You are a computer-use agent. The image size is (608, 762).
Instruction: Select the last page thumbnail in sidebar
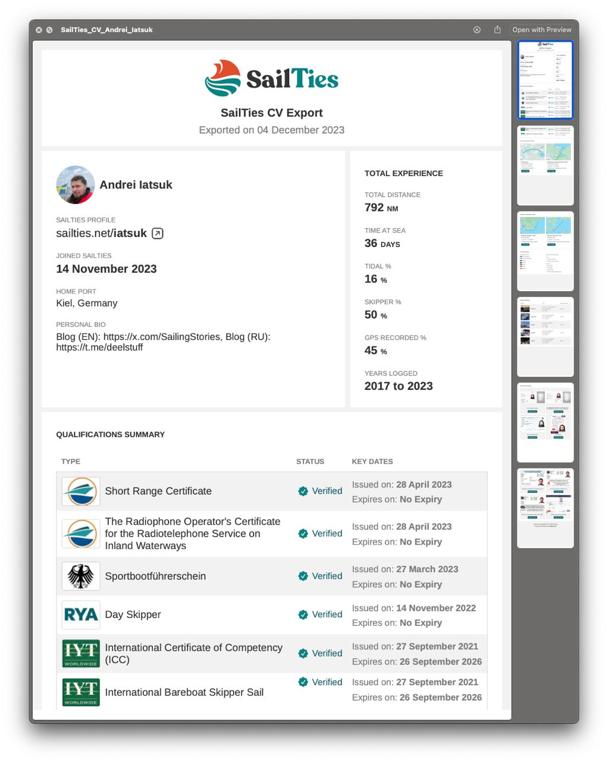[x=546, y=508]
